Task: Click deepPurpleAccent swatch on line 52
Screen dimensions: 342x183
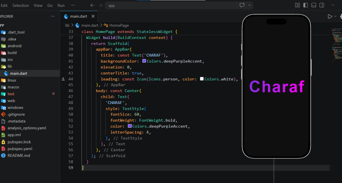Action: [130, 126]
